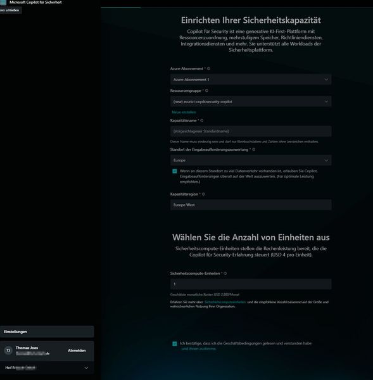
Task: Click the Sicherheitscompute-Einheiten number field
Action: pos(251,284)
